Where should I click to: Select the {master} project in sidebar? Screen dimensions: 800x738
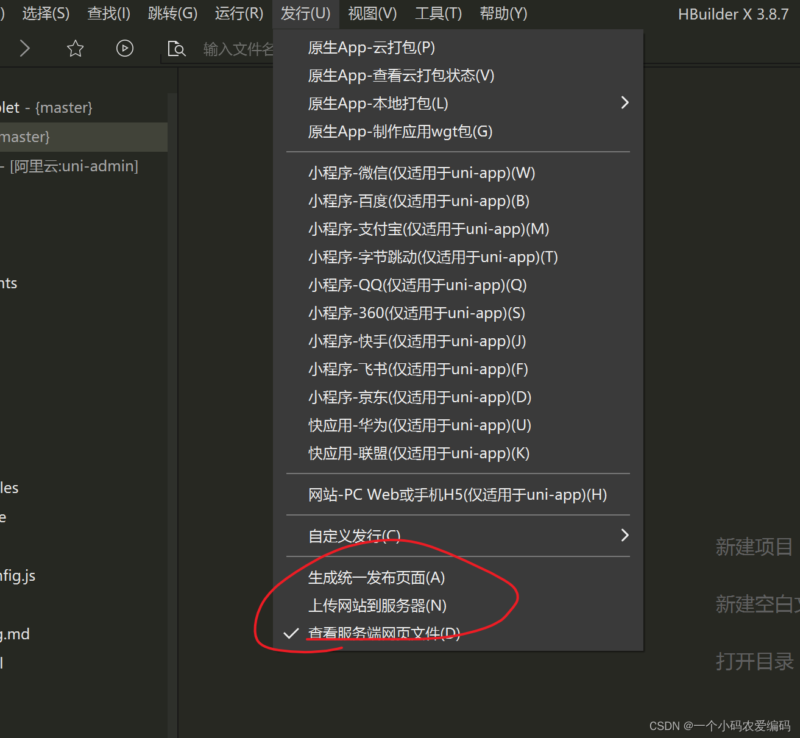(x=61, y=137)
